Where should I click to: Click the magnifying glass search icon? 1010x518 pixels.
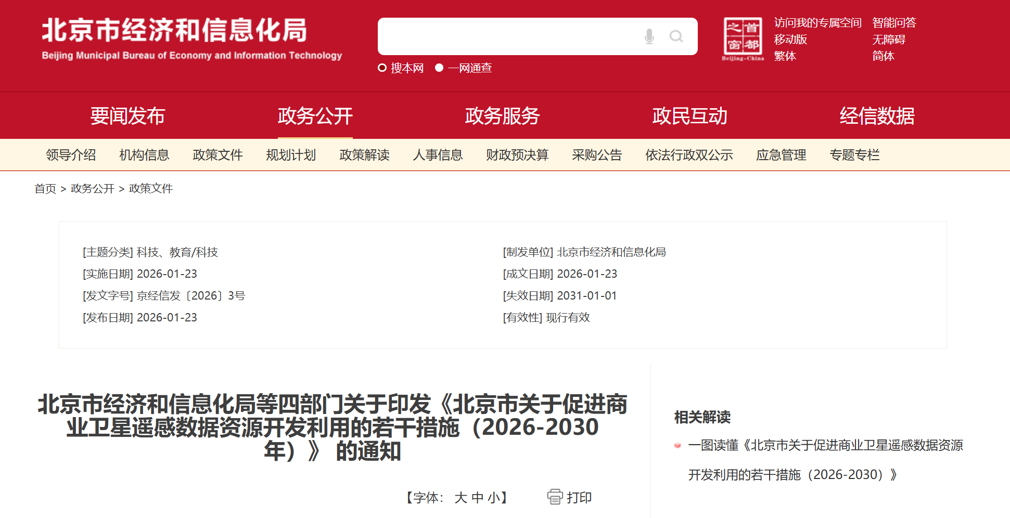pyautogui.click(x=676, y=36)
